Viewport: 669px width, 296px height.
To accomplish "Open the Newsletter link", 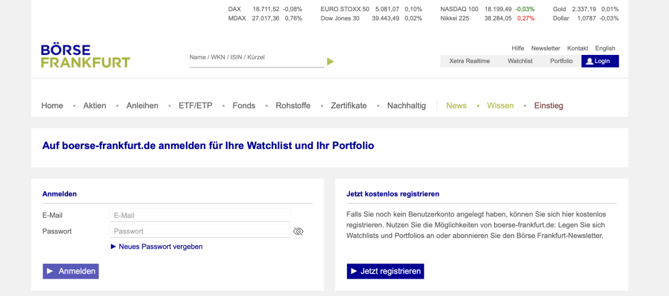I will pos(545,48).
